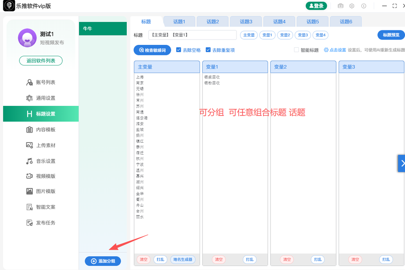
Task: Select the 标题 tab
Action: [146, 21]
